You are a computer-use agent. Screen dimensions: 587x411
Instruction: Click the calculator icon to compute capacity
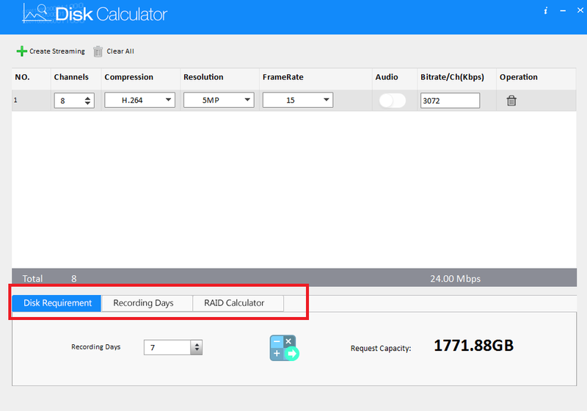[x=284, y=348]
